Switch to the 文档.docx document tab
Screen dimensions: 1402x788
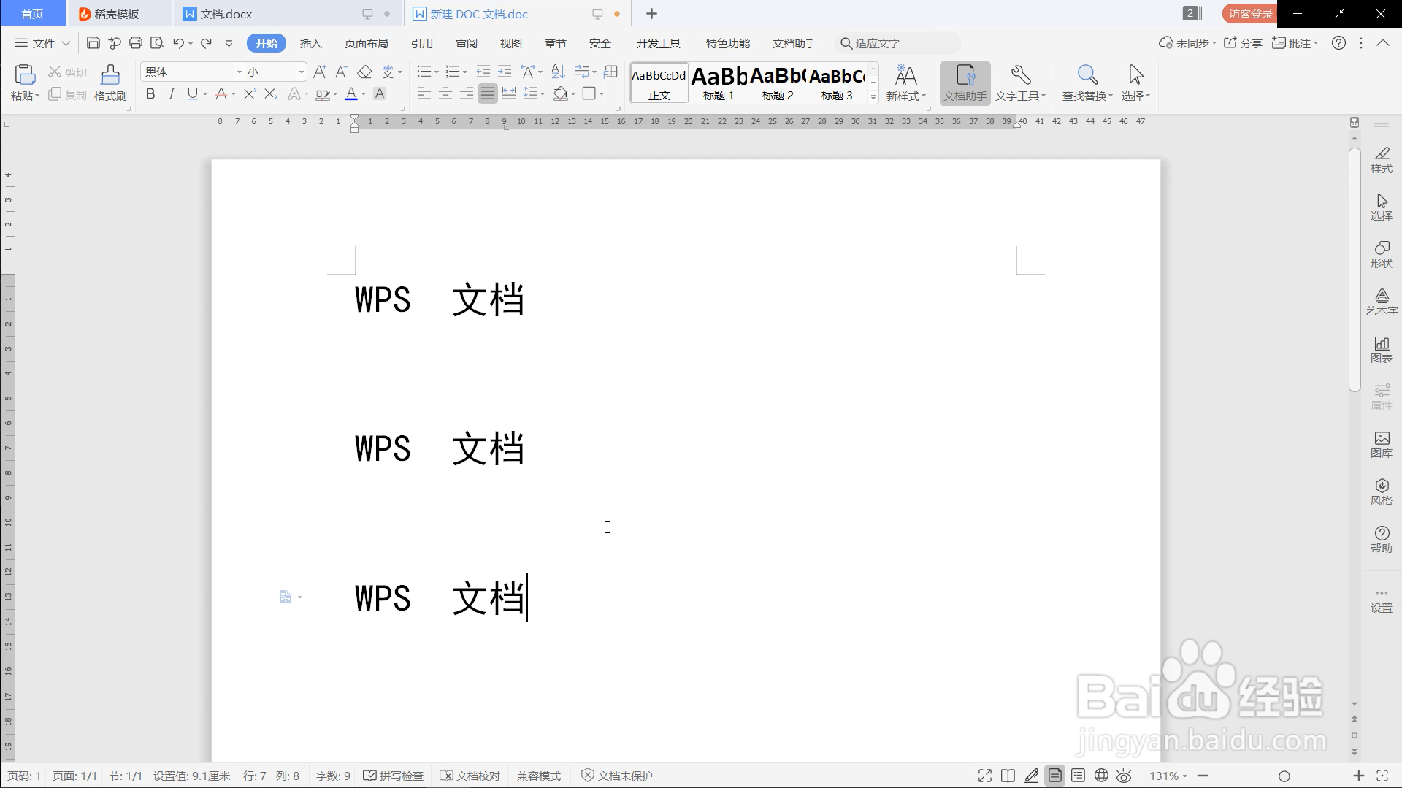(224, 13)
